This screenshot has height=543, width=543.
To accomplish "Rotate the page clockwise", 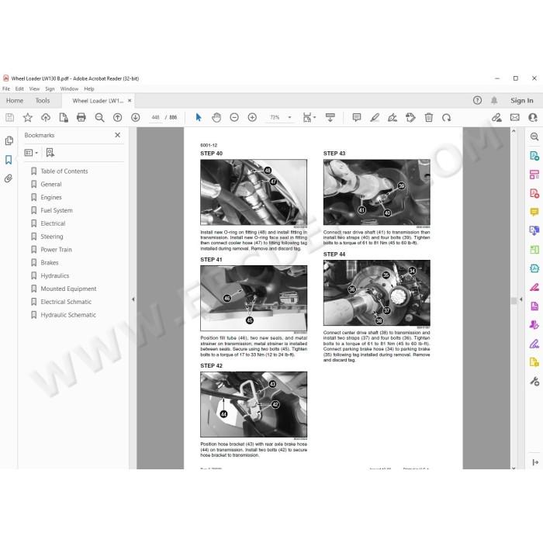I will (x=446, y=118).
